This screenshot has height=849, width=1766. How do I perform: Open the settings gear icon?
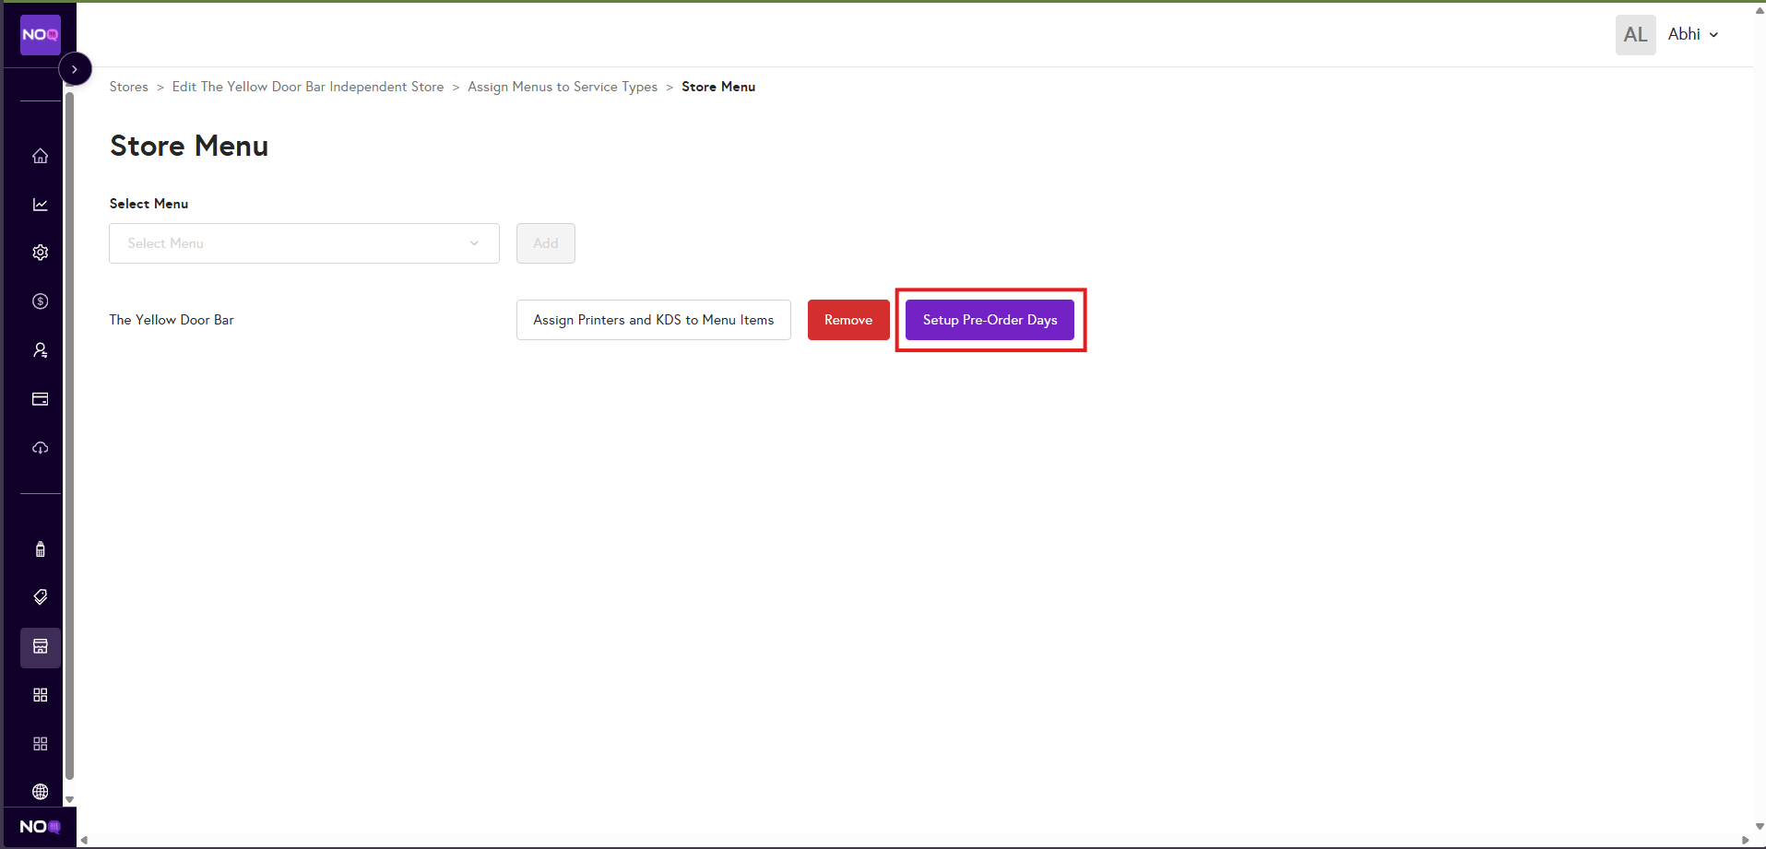click(x=41, y=253)
